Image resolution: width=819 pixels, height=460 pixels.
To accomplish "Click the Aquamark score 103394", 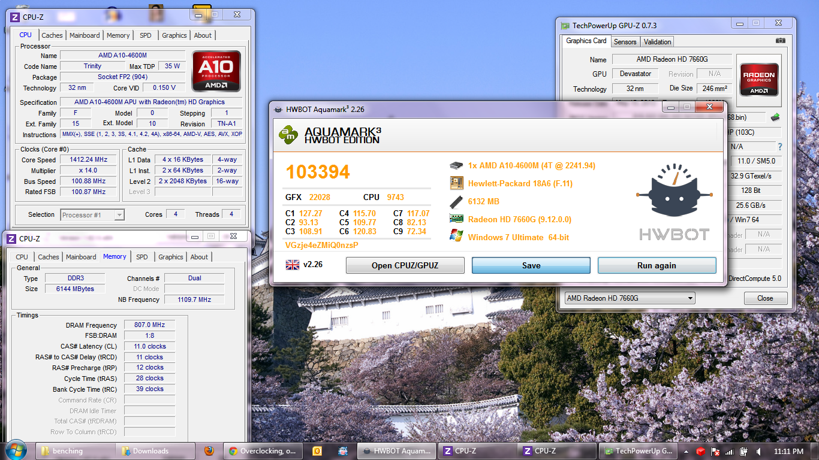I will coord(318,172).
